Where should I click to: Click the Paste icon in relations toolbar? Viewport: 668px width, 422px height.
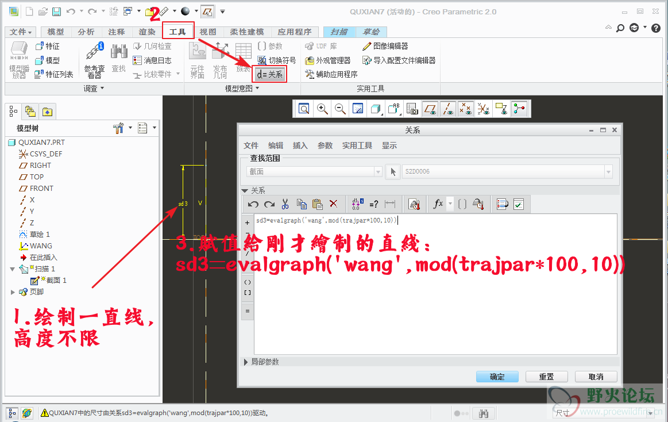(318, 204)
